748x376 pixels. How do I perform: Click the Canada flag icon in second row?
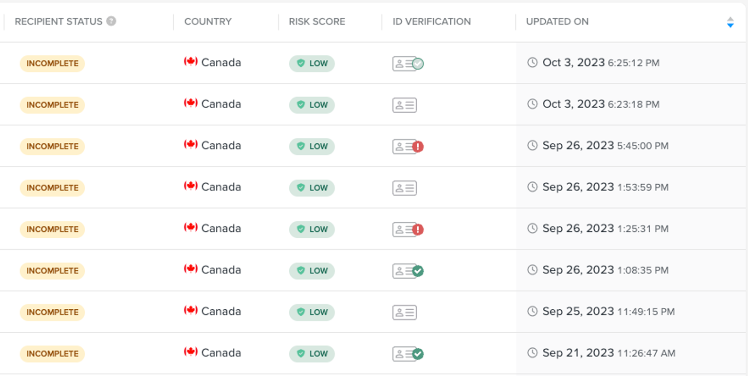[x=191, y=103]
